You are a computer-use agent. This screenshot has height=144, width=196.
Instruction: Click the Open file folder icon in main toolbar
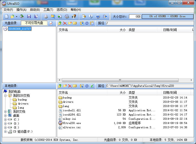[12, 16]
